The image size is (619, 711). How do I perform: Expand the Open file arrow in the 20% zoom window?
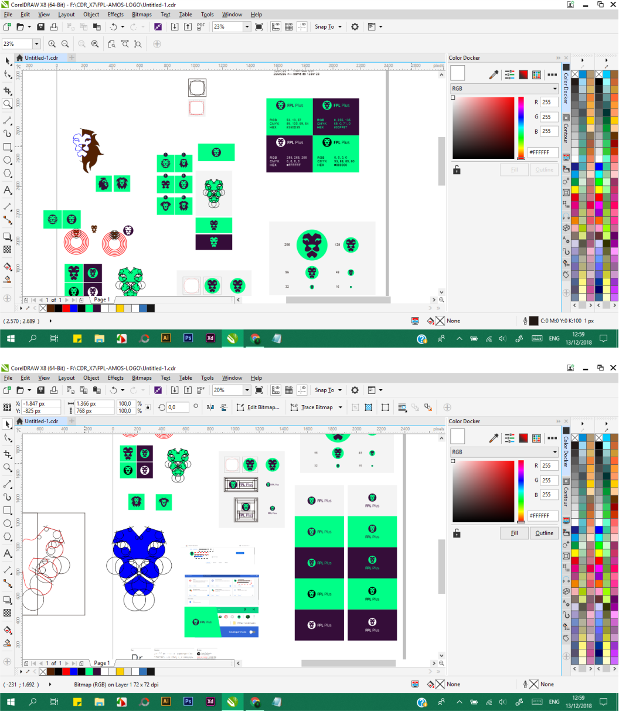(x=29, y=390)
